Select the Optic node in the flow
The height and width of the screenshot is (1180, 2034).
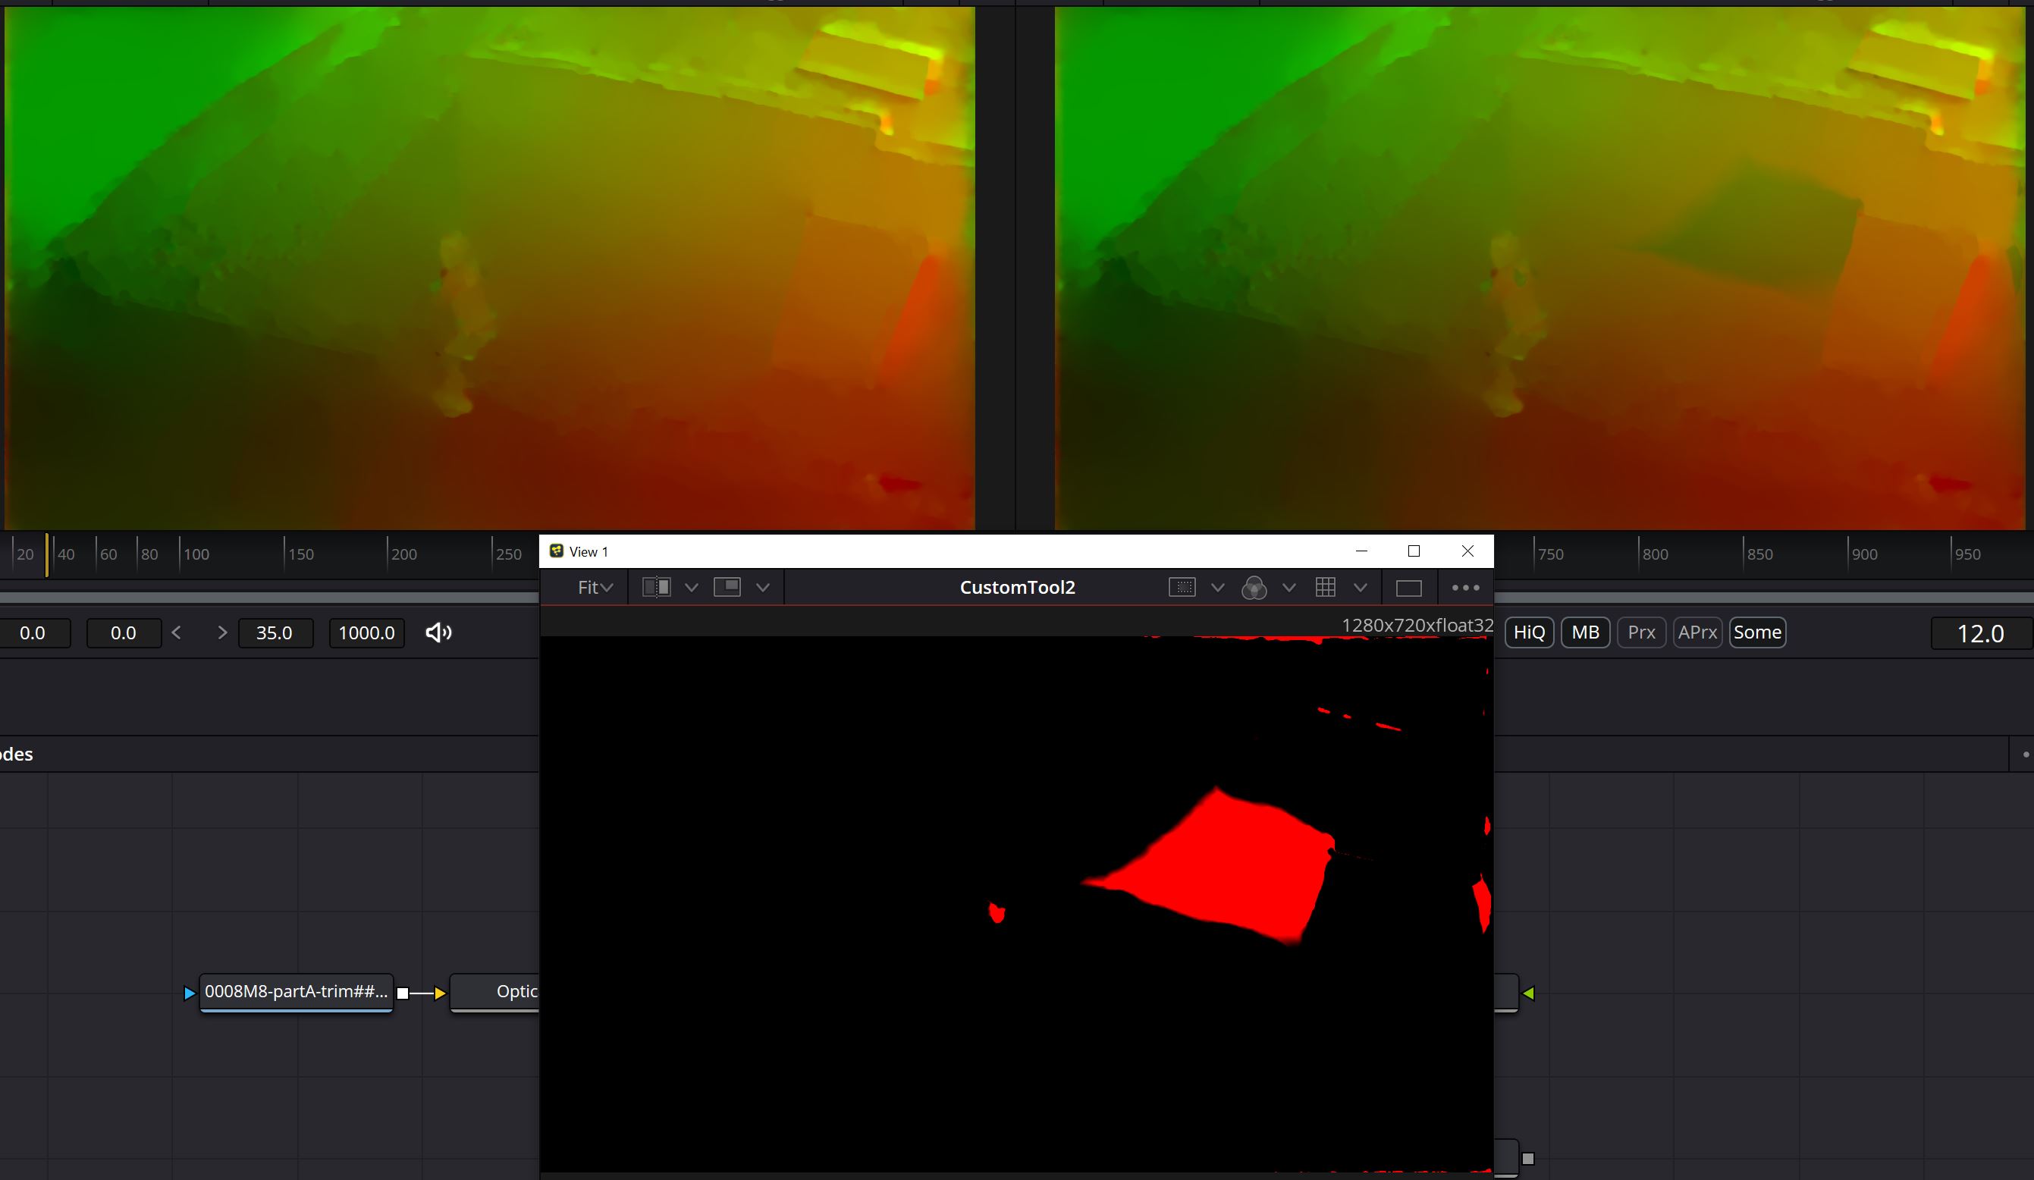[494, 992]
